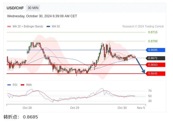This screenshot has width=173, height=122.
Task: Click the Oct 29 date axis label
Action: pyautogui.click(x=75, y=108)
